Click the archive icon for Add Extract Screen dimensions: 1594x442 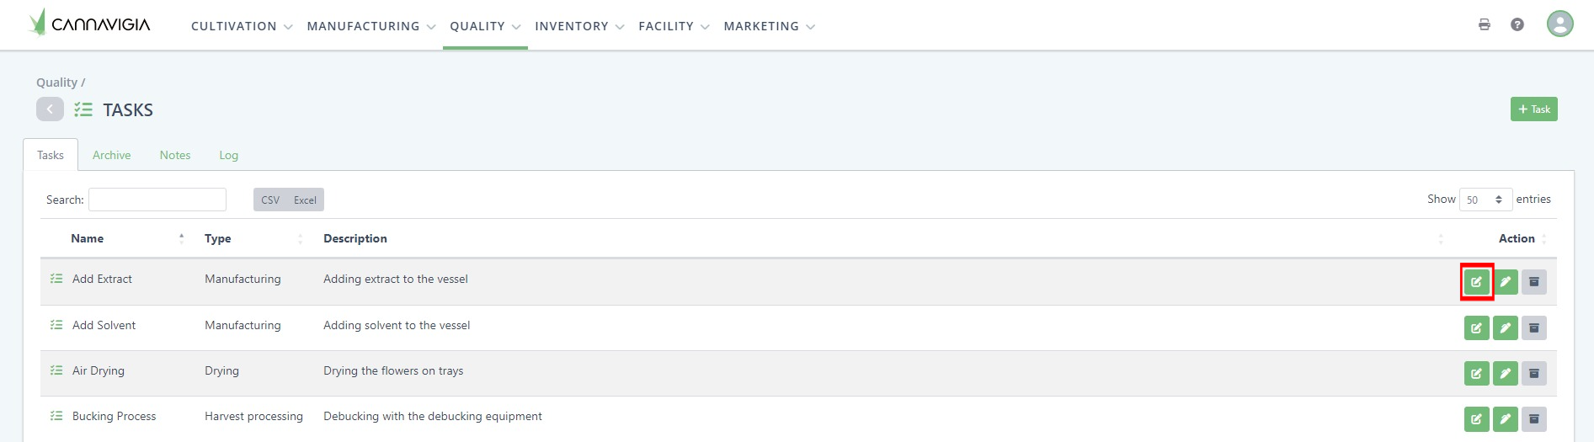point(1533,282)
